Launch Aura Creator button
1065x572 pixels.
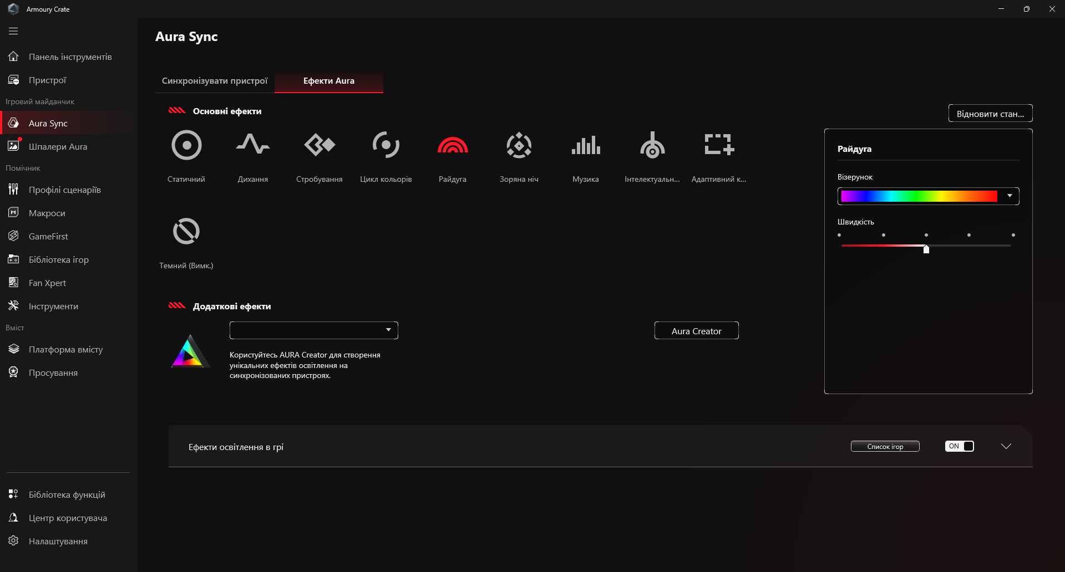point(697,331)
